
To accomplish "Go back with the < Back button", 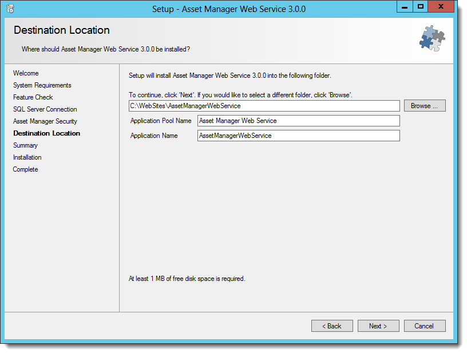I will click(332, 326).
